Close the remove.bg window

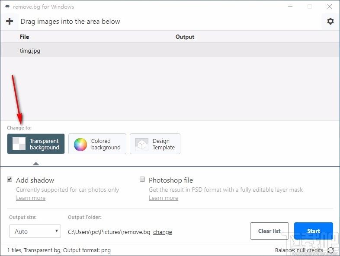click(x=330, y=7)
